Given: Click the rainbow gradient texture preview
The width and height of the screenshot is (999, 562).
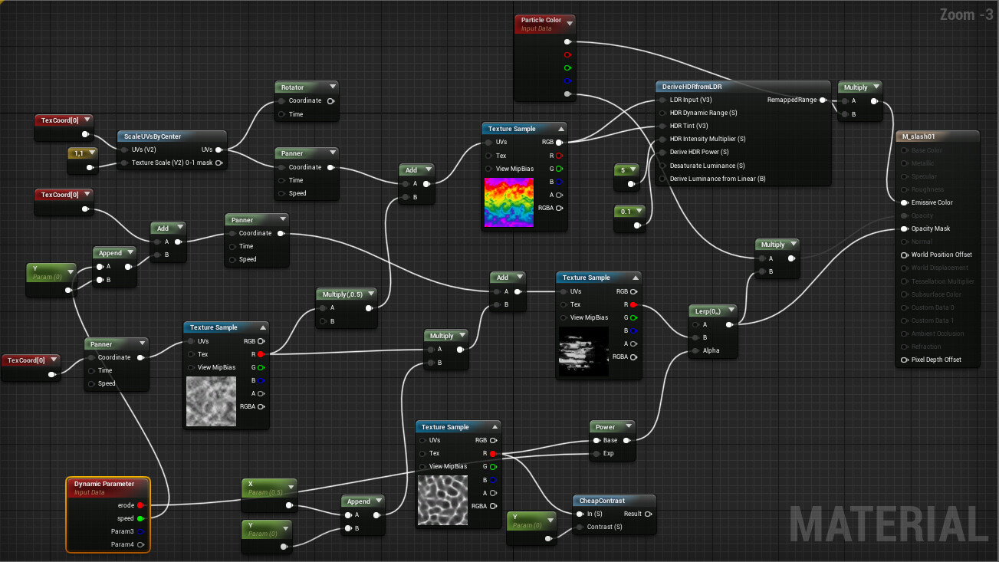Looking at the screenshot, I should [x=508, y=202].
